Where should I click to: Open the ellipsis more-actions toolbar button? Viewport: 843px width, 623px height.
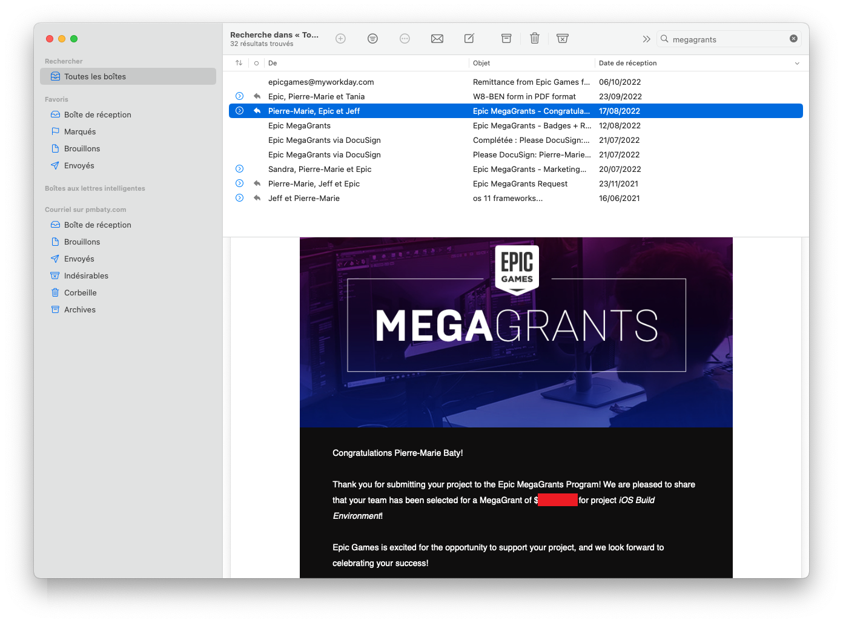405,39
